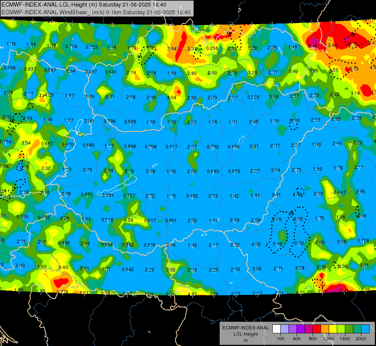The image size is (376, 346).
Task: Click wind shear value 4.29
Action: coord(49,95)
